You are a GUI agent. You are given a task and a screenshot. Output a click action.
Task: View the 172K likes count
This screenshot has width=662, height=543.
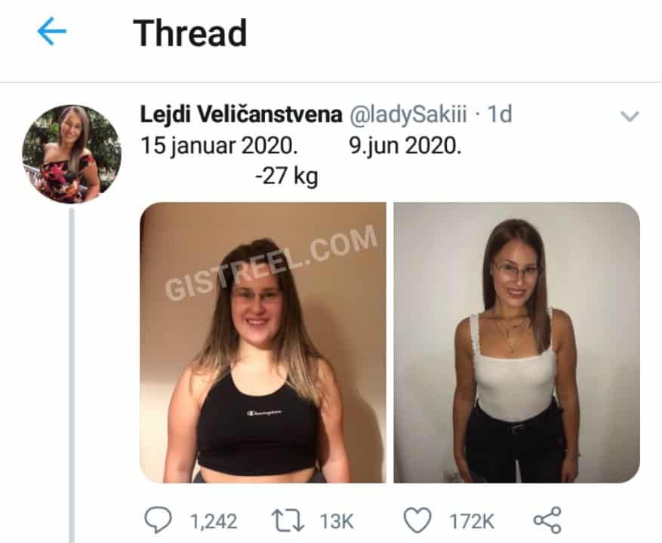[x=472, y=521]
